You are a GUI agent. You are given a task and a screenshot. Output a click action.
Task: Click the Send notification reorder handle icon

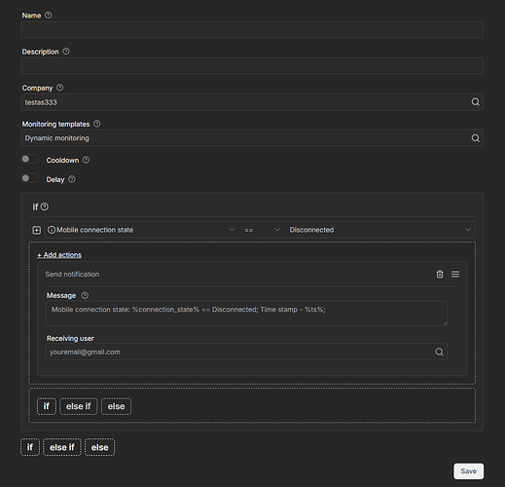(455, 275)
